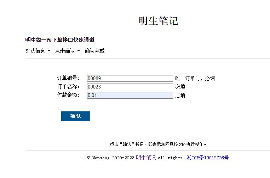270x178 pixels.
Task: Click the 点击确认 step text
Action: click(x=65, y=51)
